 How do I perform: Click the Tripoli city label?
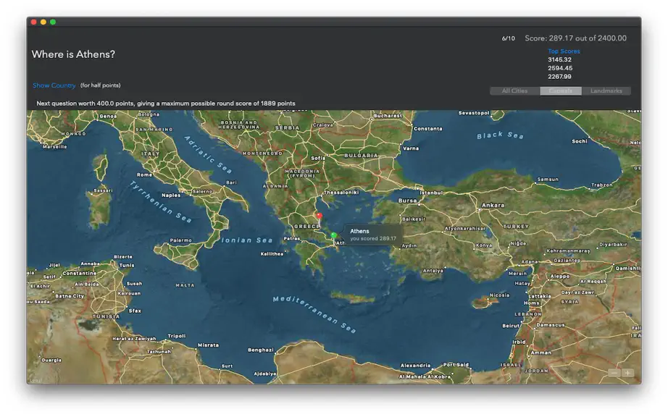coord(176,336)
